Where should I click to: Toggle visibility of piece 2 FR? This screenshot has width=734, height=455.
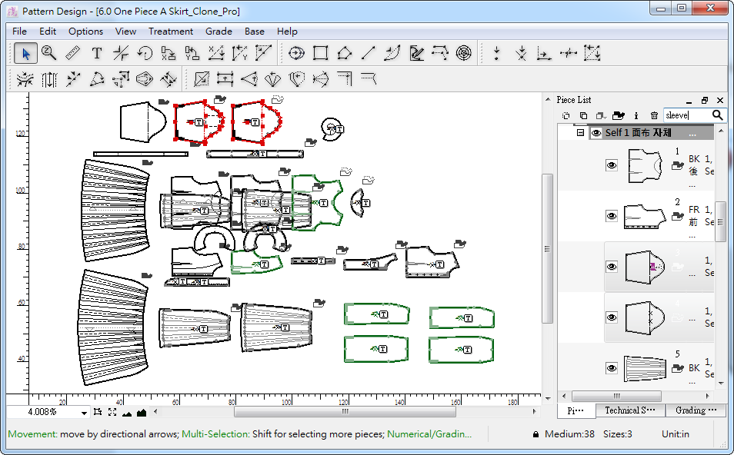(x=612, y=216)
